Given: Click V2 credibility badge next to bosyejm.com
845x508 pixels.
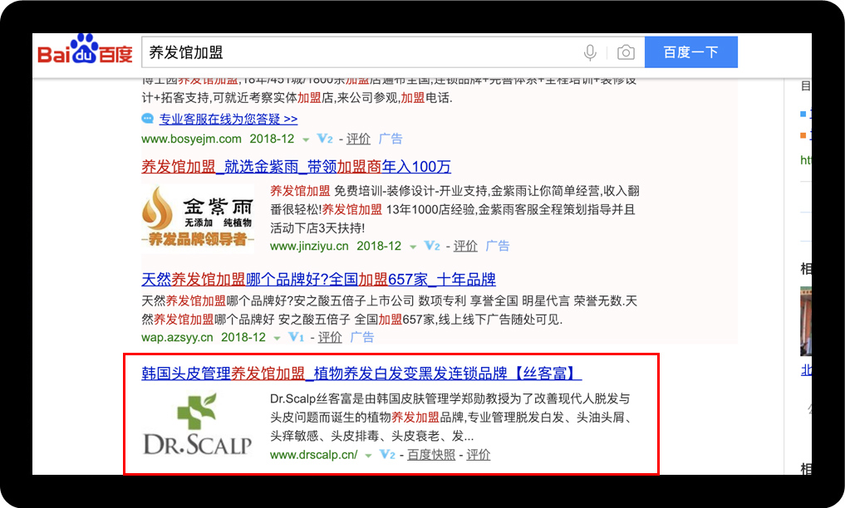Looking at the screenshot, I should pos(325,139).
